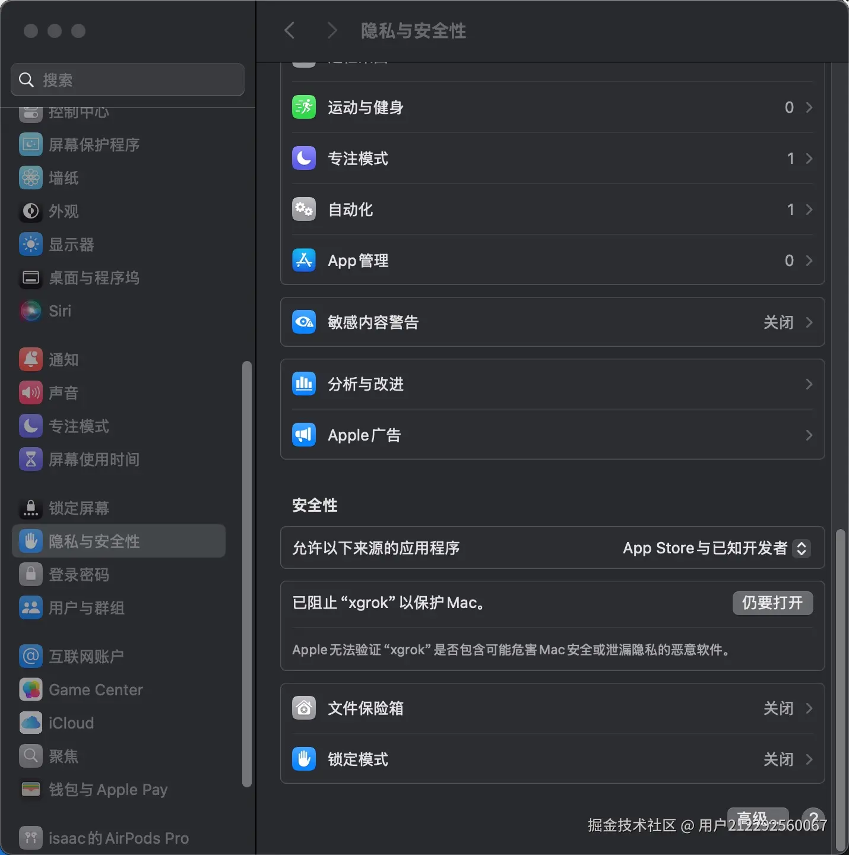Screen dimensions: 849x855
Task: Click the 专注模式 moon icon in privacy list
Action: pyautogui.click(x=304, y=158)
